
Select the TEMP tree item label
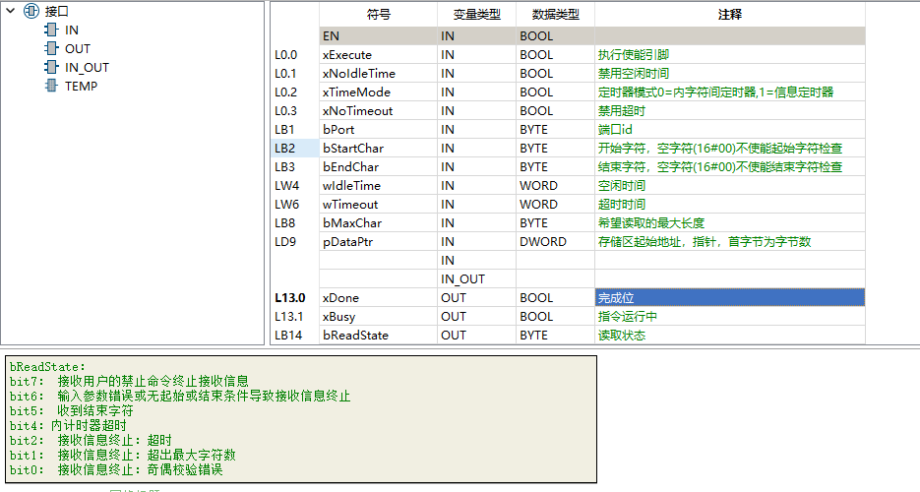(81, 87)
